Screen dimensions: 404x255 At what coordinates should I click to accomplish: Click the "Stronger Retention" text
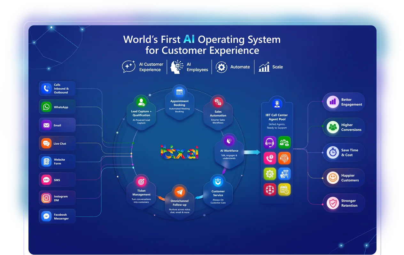point(349,203)
